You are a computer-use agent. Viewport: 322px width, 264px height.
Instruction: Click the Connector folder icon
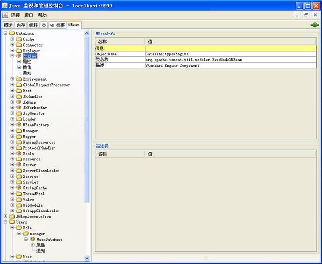click(19, 45)
